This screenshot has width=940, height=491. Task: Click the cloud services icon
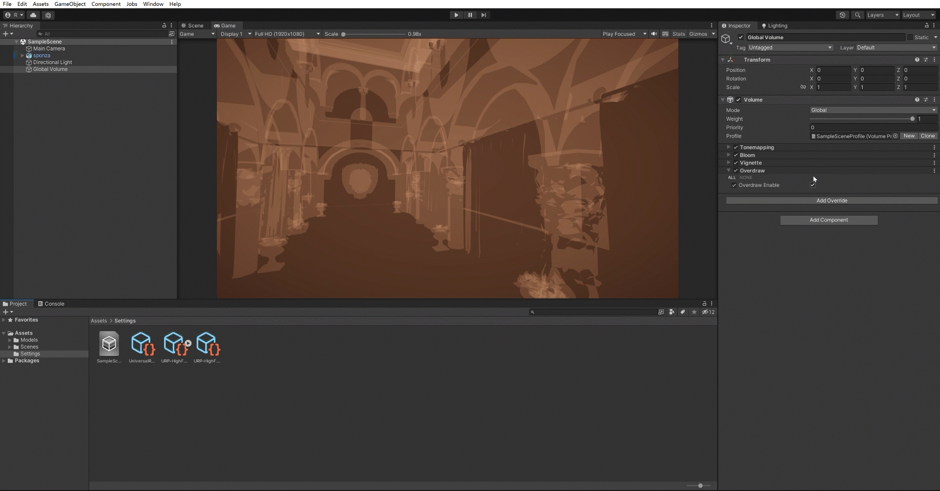33,15
